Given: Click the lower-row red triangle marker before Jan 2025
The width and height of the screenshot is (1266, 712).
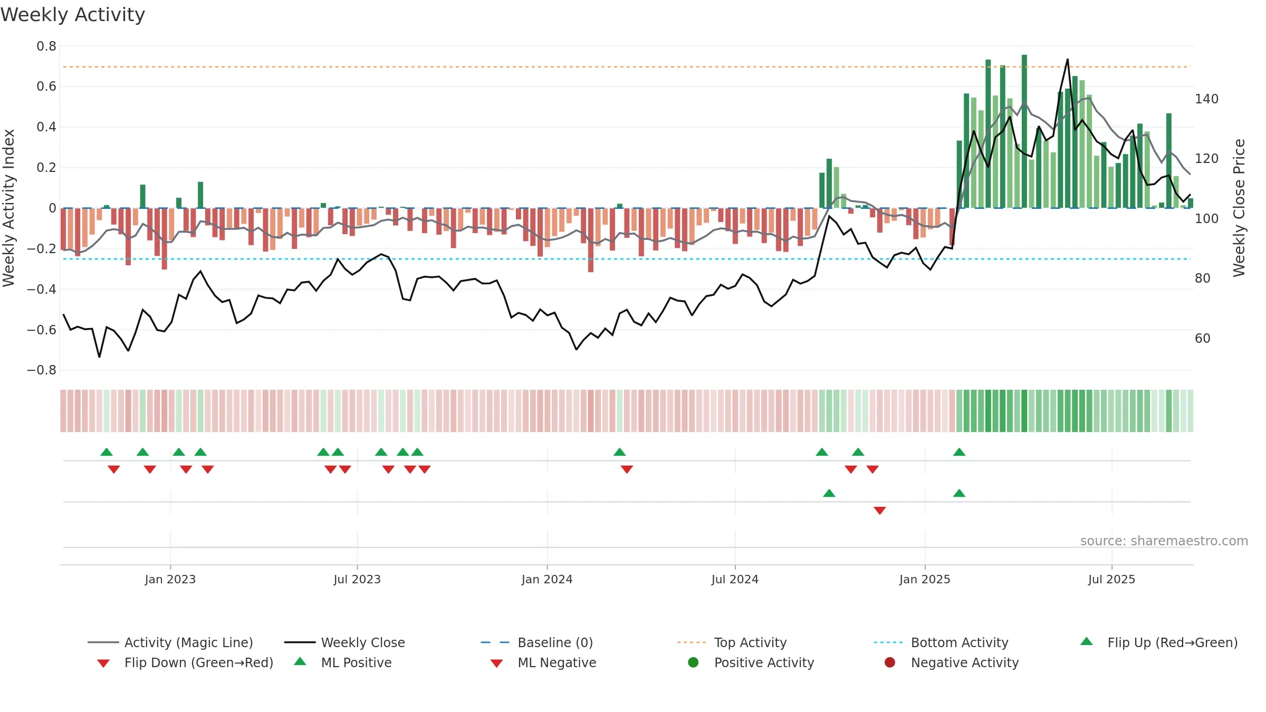Looking at the screenshot, I should 880,511.
